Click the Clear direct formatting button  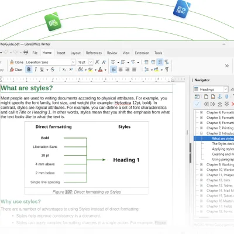tap(16, 70)
